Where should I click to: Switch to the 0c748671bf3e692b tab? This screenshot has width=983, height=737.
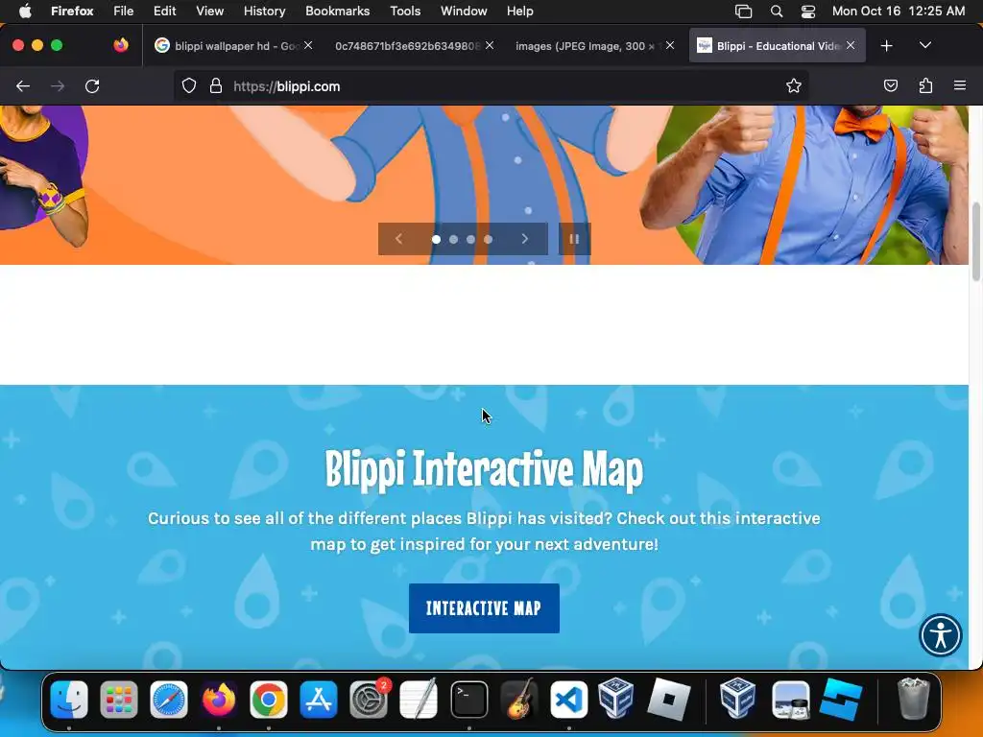point(413,46)
